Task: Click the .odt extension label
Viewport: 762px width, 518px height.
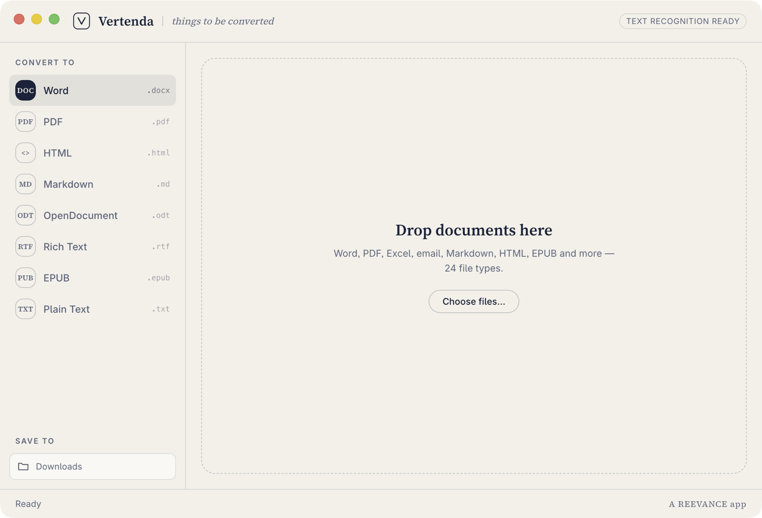Action: (x=161, y=215)
